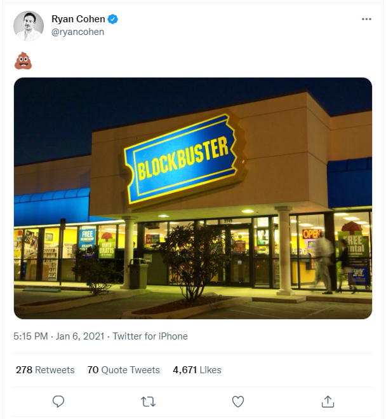Open the three-dot more options menu

(366, 19)
